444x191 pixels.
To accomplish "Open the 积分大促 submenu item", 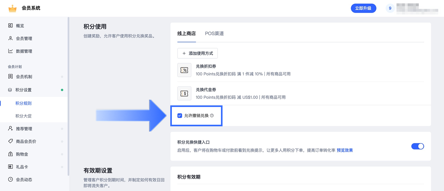I will click(x=24, y=116).
